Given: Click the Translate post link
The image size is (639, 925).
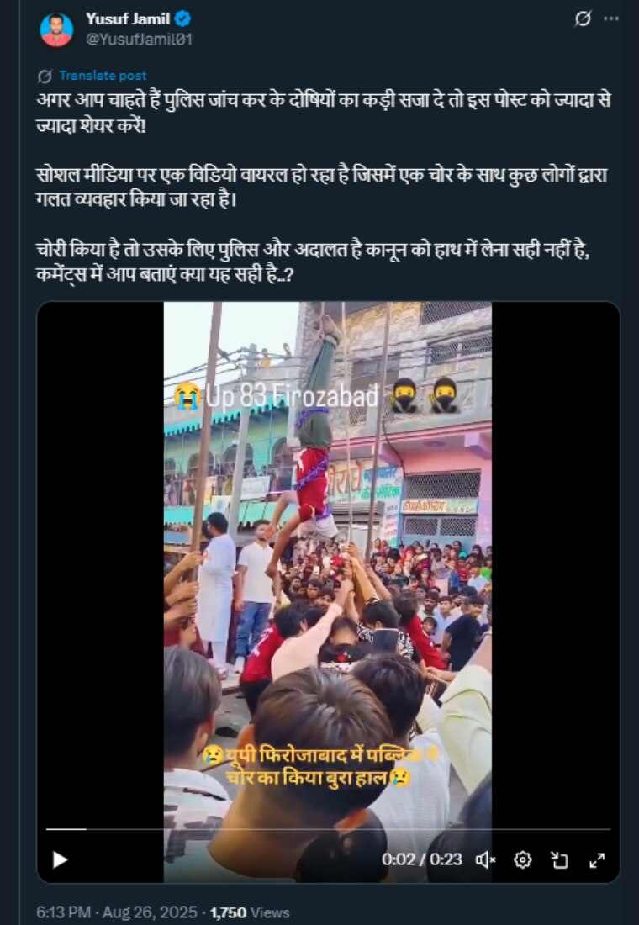Looking at the screenshot, I should [x=103, y=76].
